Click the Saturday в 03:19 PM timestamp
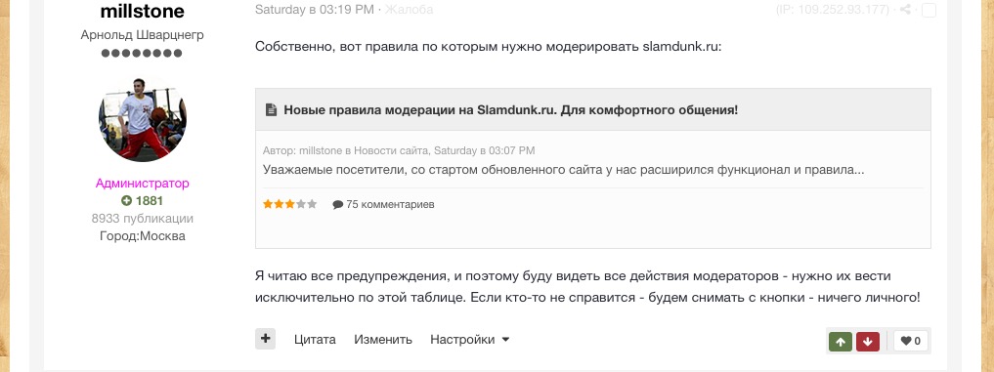 point(315,10)
